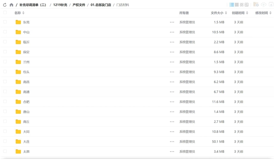Check the box for 东莞 folder
The height and width of the screenshot is (161, 277).
coord(5,22)
